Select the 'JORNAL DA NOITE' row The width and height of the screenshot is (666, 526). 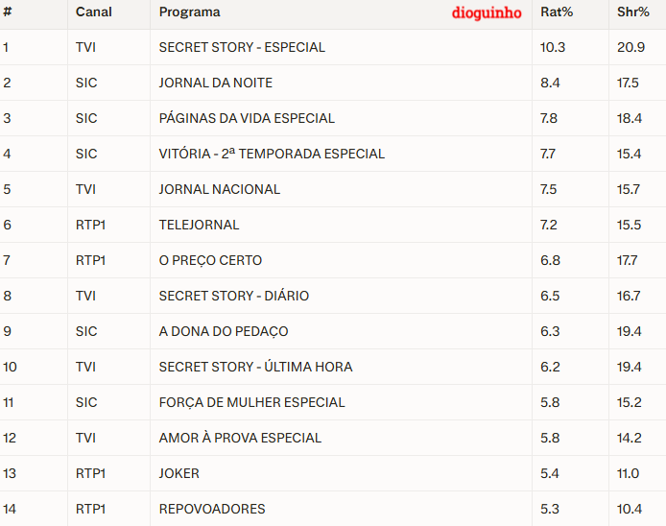coord(215,83)
